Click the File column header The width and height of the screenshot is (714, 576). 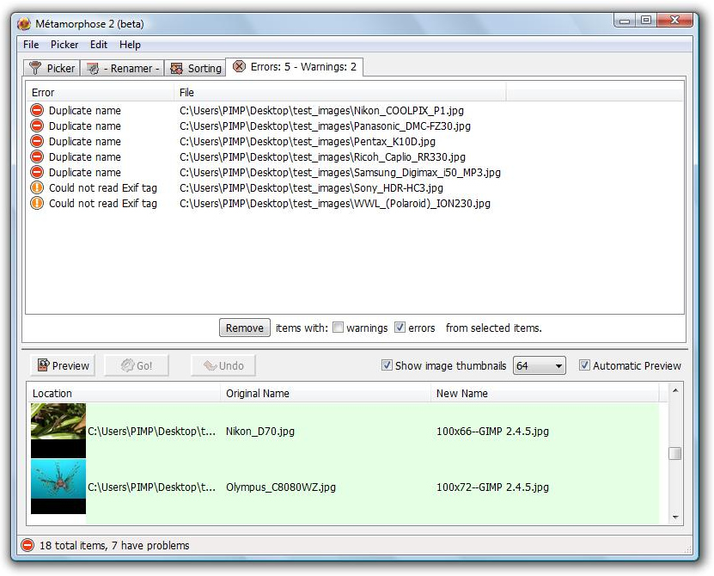[339, 93]
